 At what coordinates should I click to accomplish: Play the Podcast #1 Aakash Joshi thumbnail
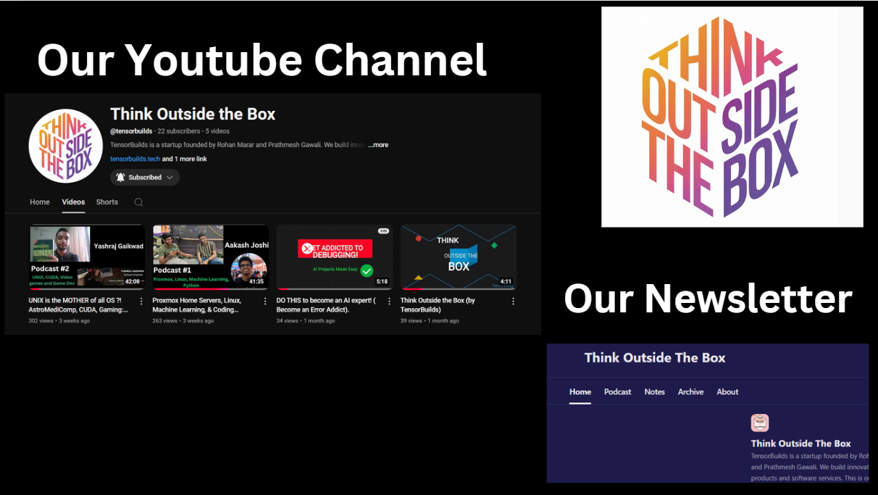point(210,257)
